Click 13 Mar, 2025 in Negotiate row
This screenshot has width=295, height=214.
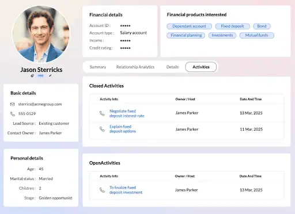point(251,113)
